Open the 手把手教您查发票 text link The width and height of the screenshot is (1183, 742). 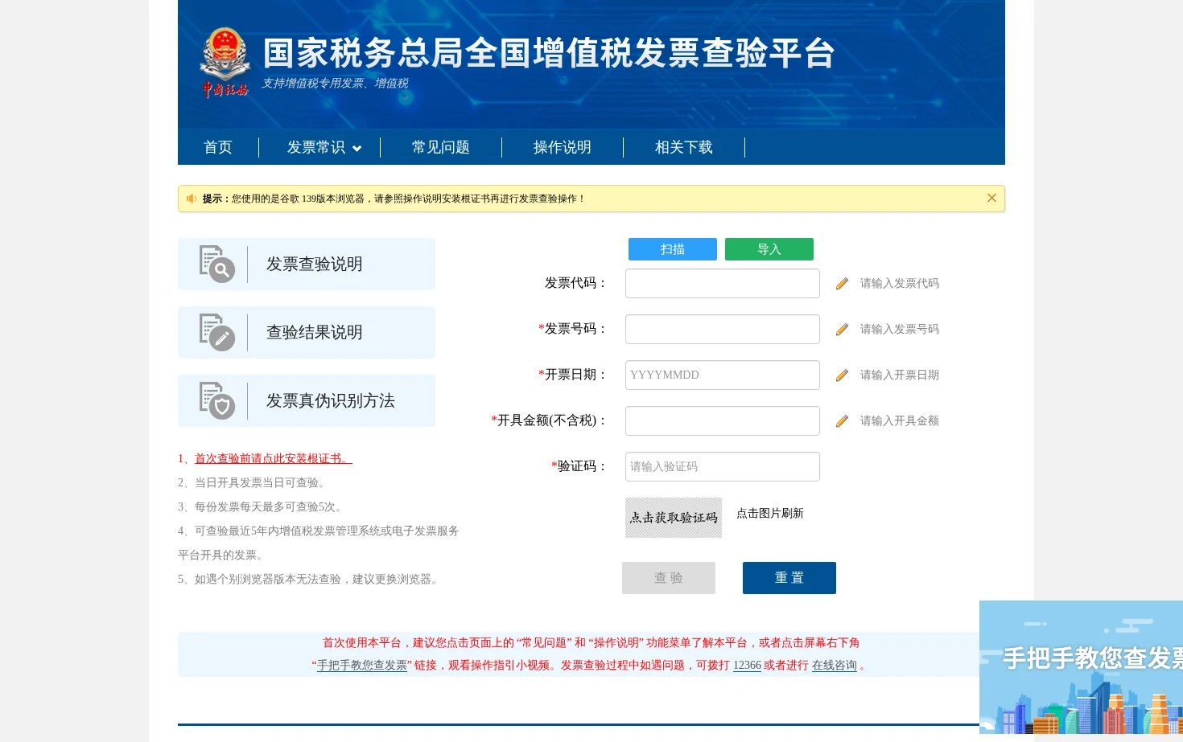(x=362, y=666)
